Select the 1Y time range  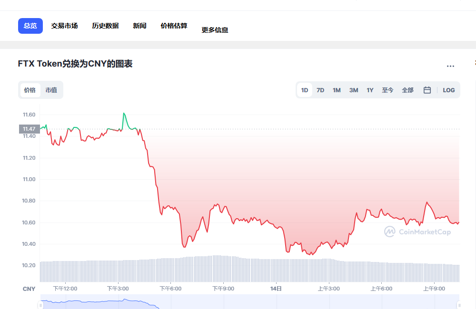pyautogui.click(x=370, y=90)
